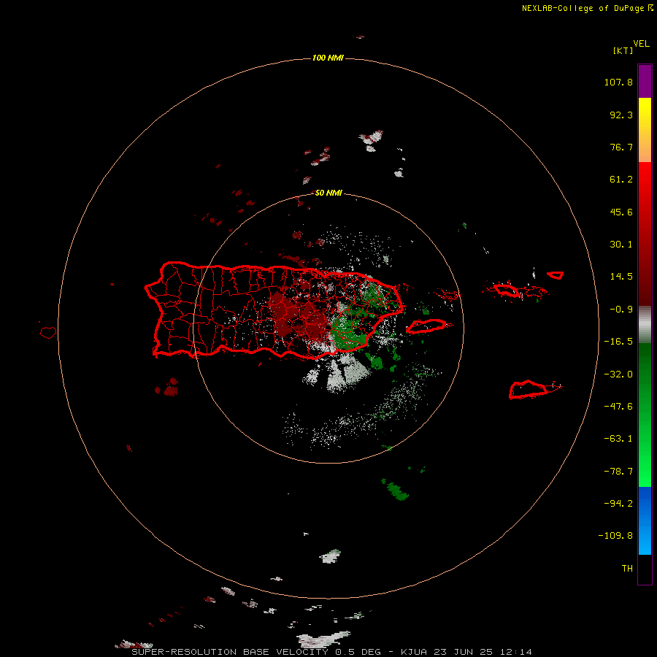The height and width of the screenshot is (657, 657).
Task: Click the -0.9 velocity scale value
Action: coord(621,310)
